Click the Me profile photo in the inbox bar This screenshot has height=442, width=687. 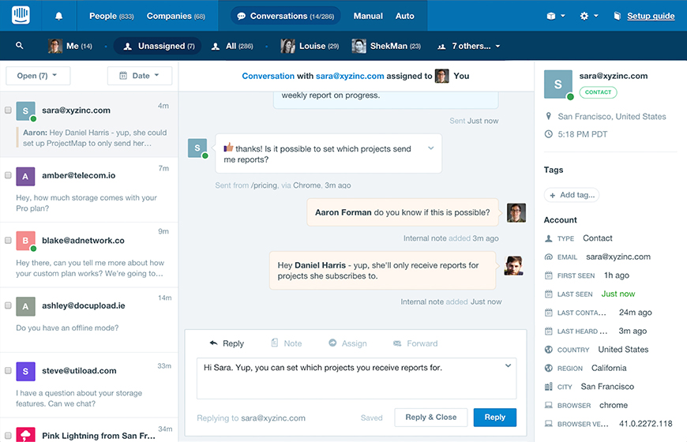[x=55, y=46]
